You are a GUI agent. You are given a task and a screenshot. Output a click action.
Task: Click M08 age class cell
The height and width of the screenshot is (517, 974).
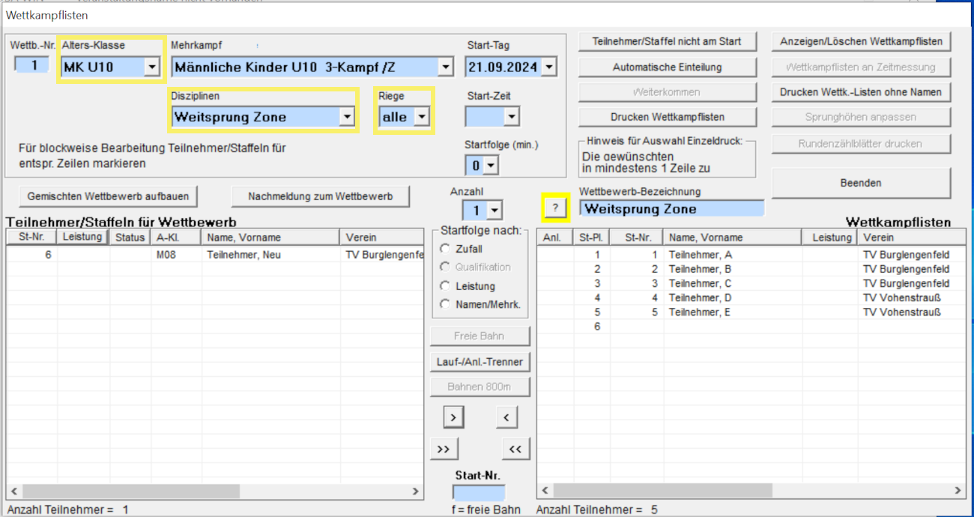[x=166, y=255]
